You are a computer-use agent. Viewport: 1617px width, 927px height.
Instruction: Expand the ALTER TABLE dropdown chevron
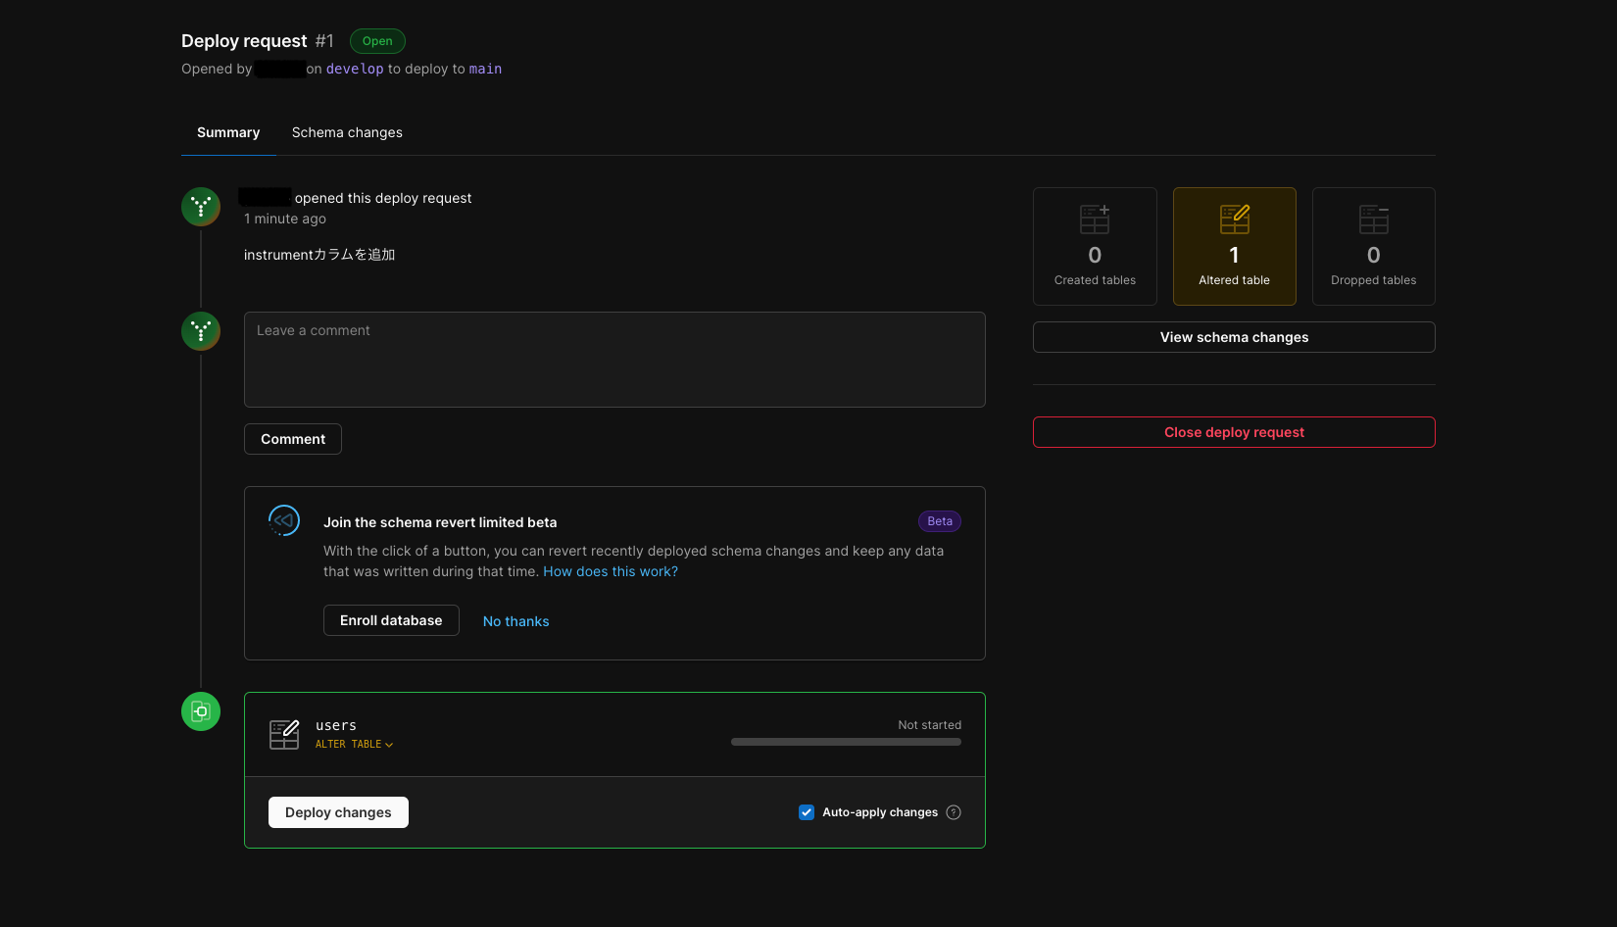coord(389,745)
